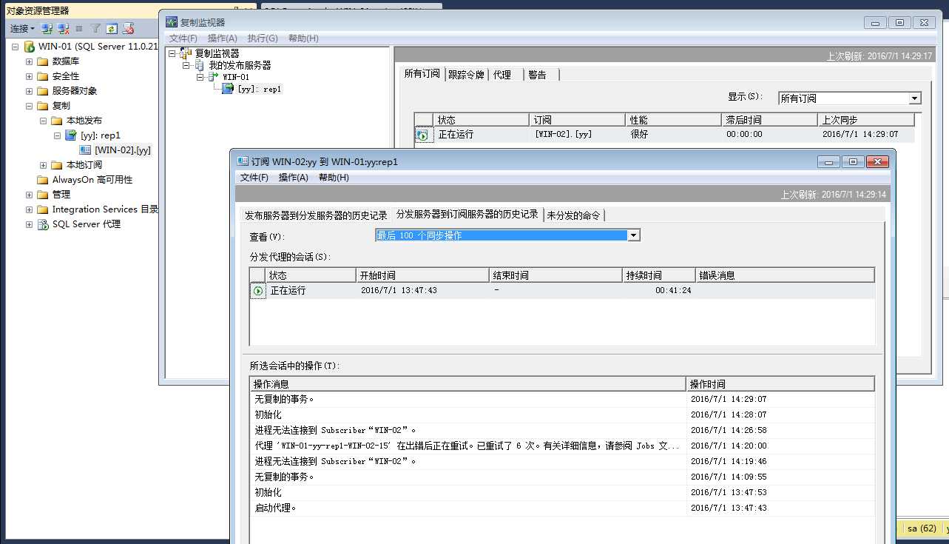Screen dimensions: 949x544
Task: Open 执行(G) menu in 复制监视器
Action: 263,38
